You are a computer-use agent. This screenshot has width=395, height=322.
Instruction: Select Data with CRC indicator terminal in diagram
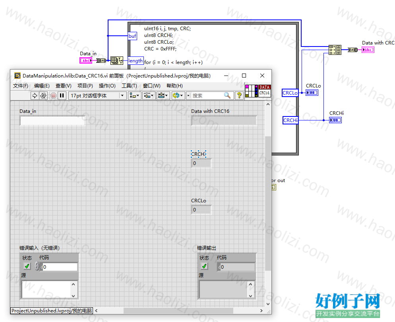[368, 50]
